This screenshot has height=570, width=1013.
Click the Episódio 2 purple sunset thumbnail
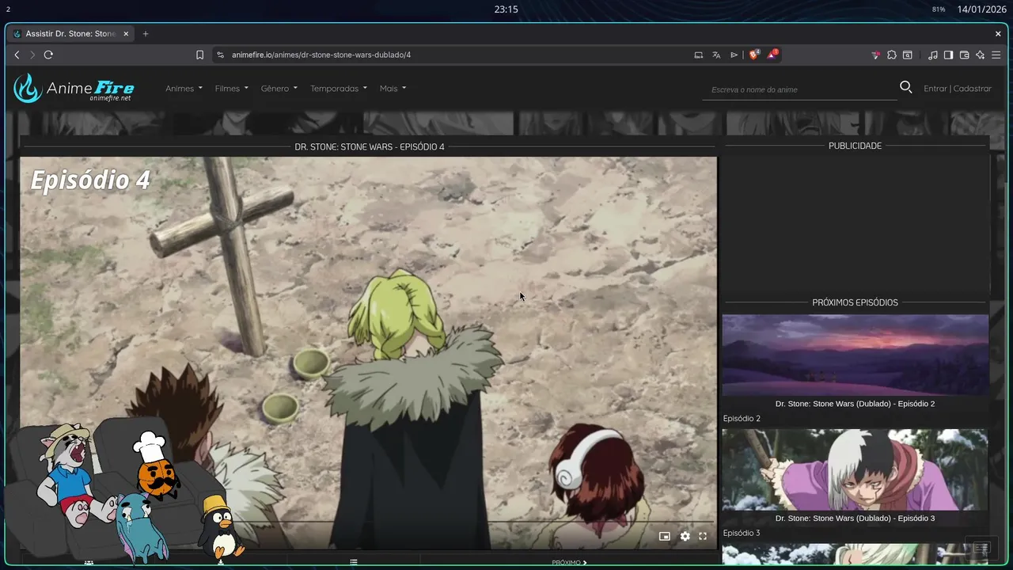pyautogui.click(x=855, y=355)
